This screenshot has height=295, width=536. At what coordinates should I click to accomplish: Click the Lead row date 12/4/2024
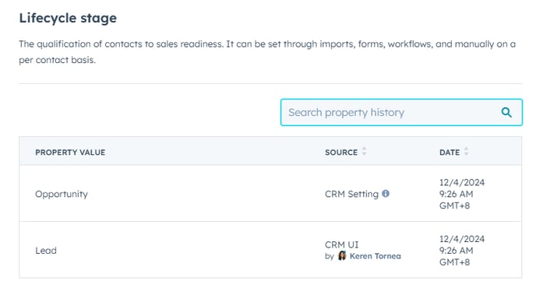pos(462,239)
